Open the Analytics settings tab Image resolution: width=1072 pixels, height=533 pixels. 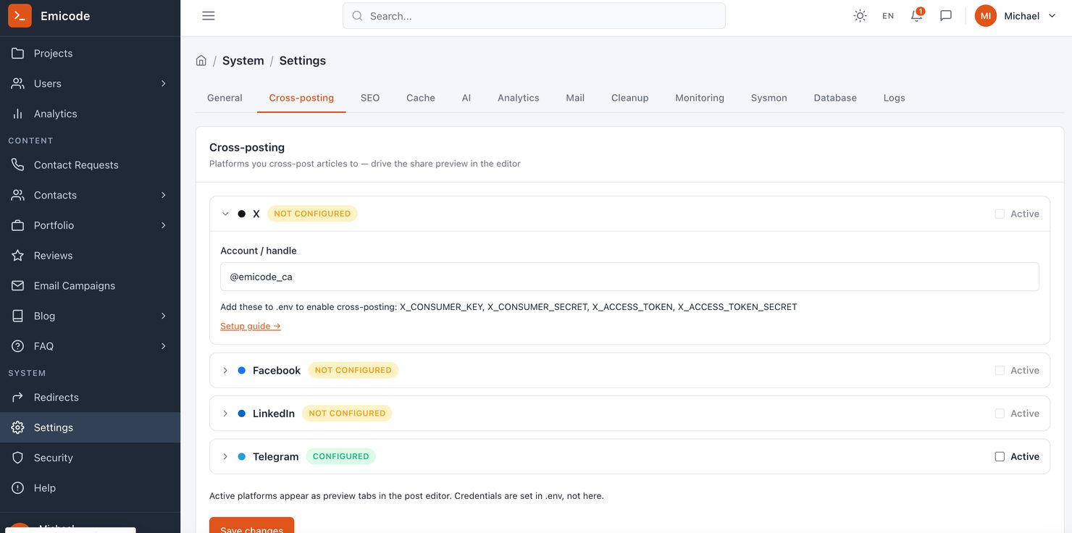519,98
